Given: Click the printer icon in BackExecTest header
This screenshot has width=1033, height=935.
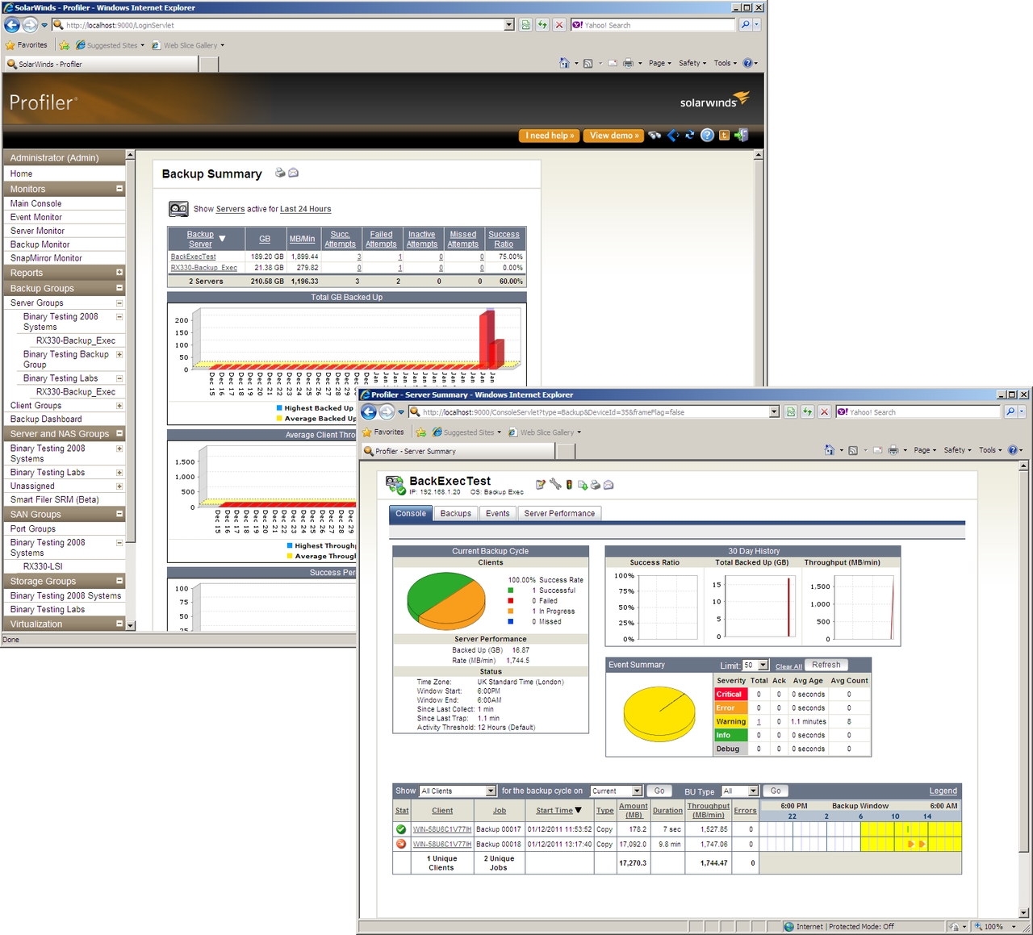Looking at the screenshot, I should pos(596,485).
